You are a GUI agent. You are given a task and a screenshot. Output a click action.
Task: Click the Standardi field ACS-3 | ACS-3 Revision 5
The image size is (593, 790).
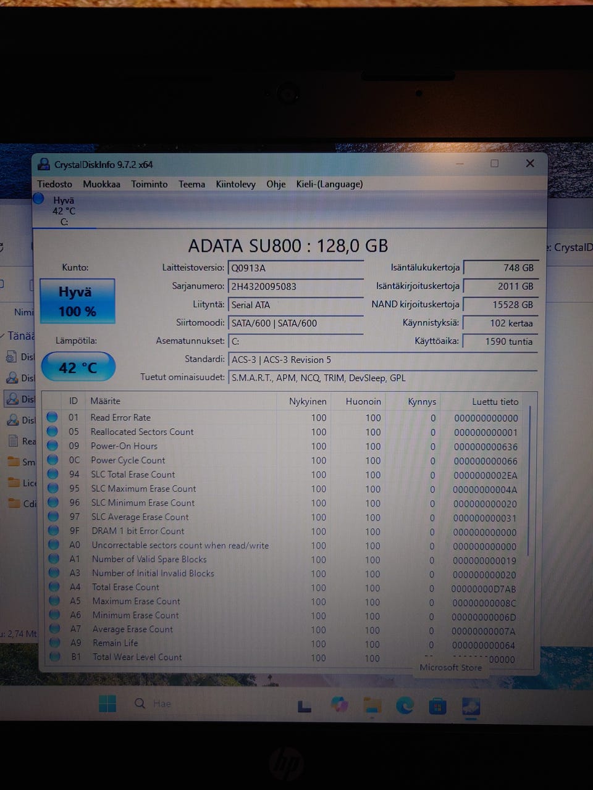pos(382,360)
